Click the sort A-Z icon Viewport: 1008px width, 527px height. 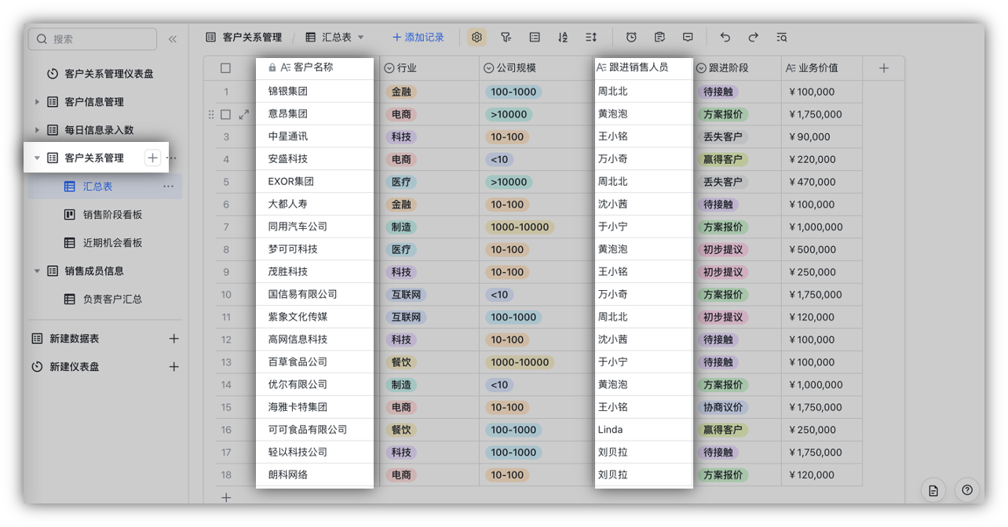click(562, 37)
